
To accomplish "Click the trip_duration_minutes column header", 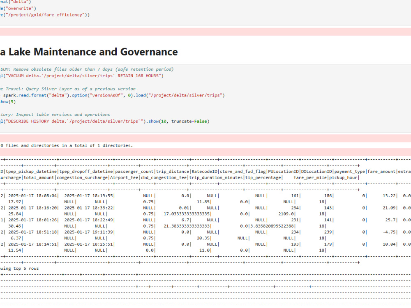I will pos(216,177).
